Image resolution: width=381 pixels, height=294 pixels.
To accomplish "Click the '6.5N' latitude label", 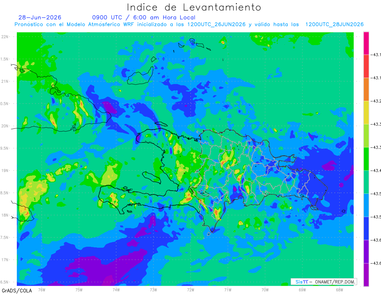I will [5, 282].
